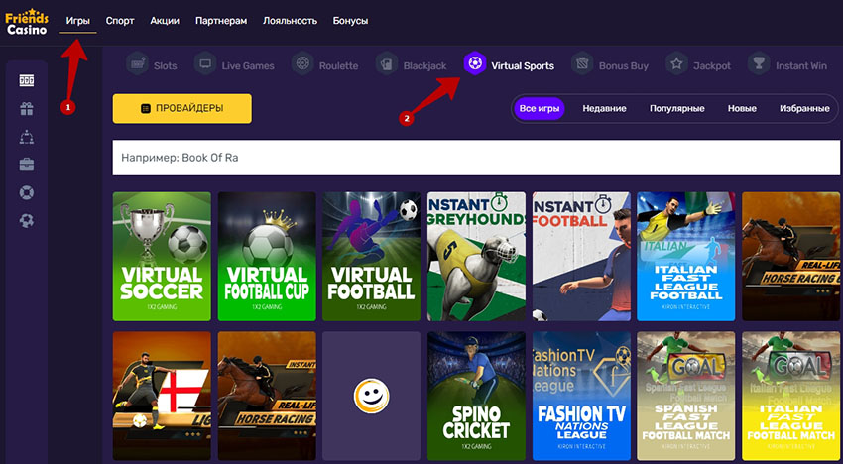The width and height of the screenshot is (843, 464).
Task: Click the Live Games category label
Action: click(x=248, y=66)
